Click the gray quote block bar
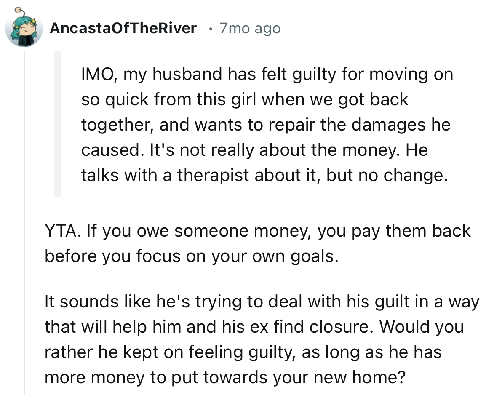This screenshot has height=395, width=494. [x=57, y=124]
